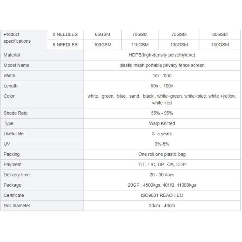Click the Useful life row label

coord(15,134)
